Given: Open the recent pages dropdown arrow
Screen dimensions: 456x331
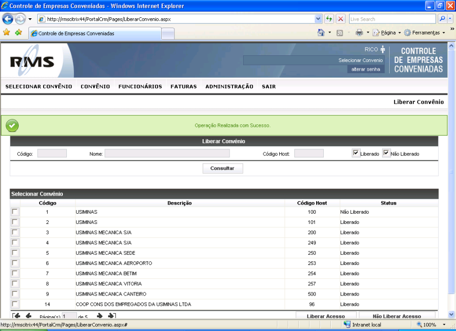Looking at the screenshot, I should tap(30, 19).
